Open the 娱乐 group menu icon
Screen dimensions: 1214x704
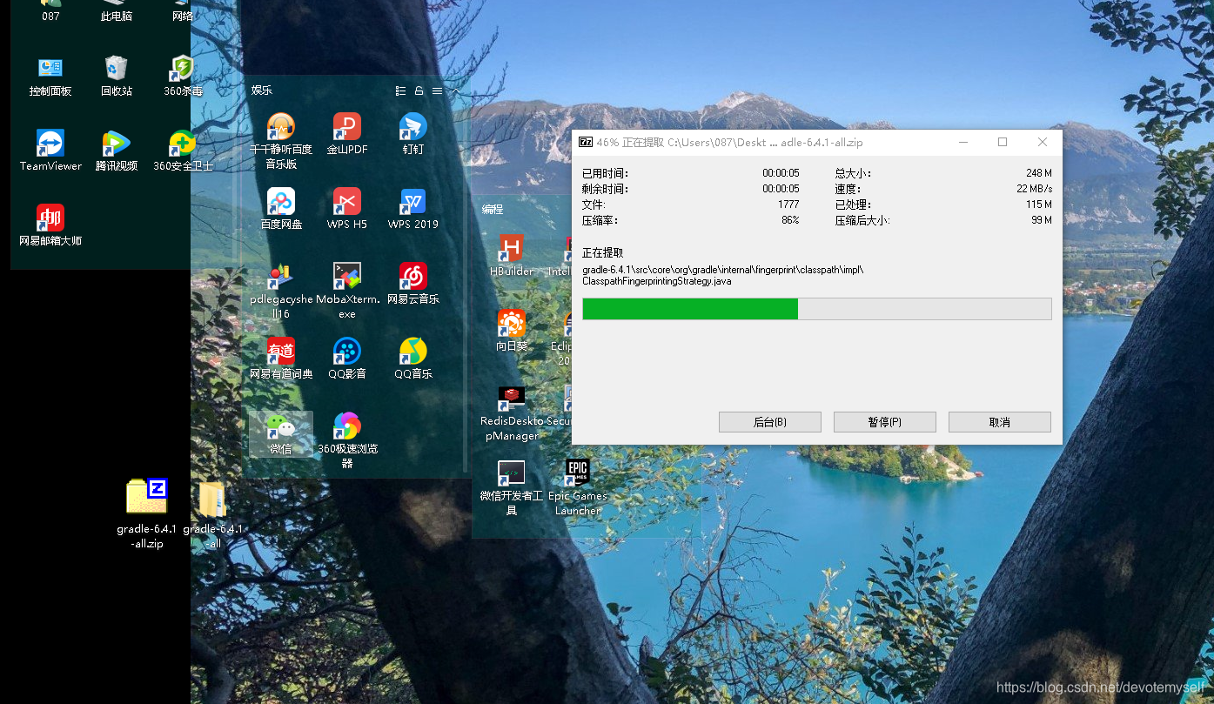click(x=437, y=91)
